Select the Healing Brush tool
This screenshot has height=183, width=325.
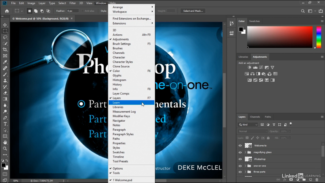coord(5,68)
